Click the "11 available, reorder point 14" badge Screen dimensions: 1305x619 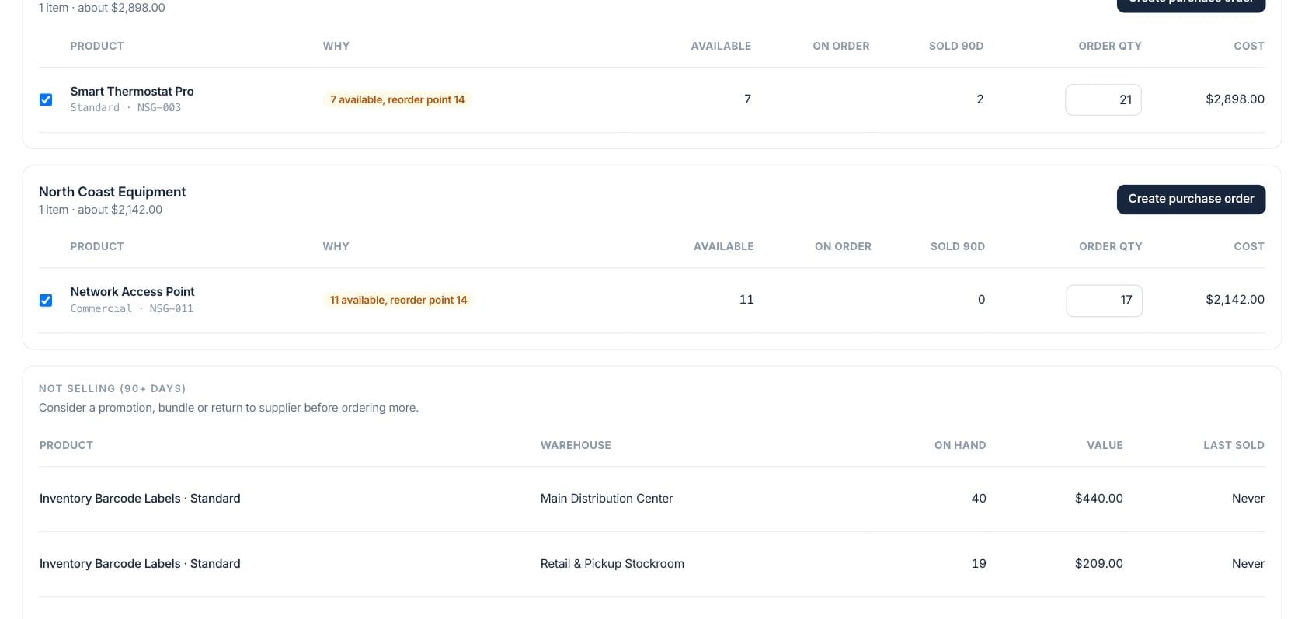[x=398, y=300]
